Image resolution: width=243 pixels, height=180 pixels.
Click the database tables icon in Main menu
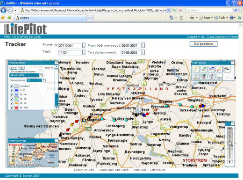click(x=211, y=69)
